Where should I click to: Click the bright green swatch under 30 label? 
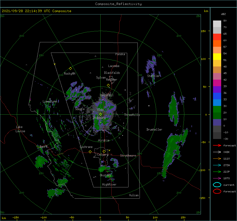[217, 109]
